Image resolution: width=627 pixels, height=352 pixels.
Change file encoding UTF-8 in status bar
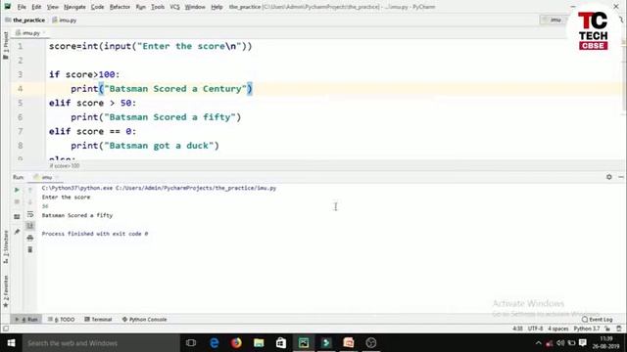[536, 329]
